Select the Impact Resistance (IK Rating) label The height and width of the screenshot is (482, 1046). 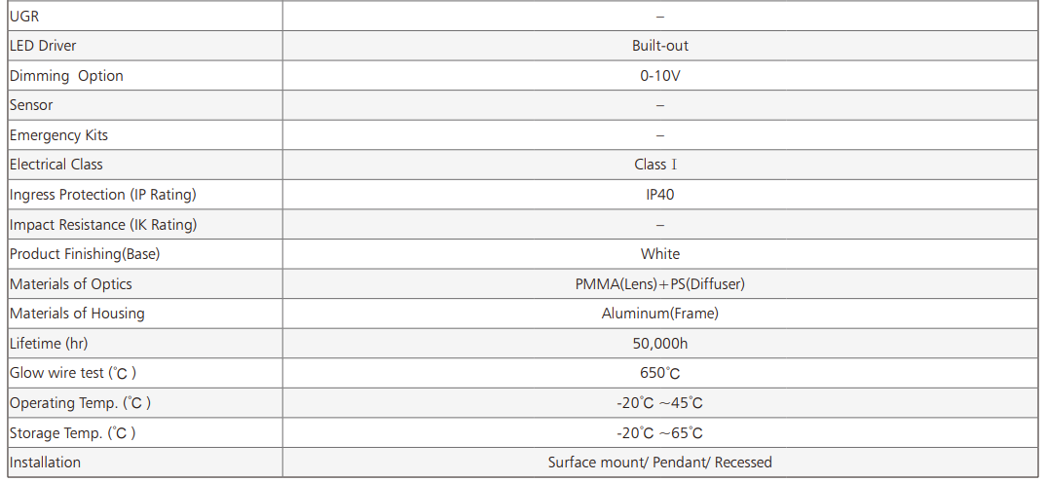[x=103, y=225]
